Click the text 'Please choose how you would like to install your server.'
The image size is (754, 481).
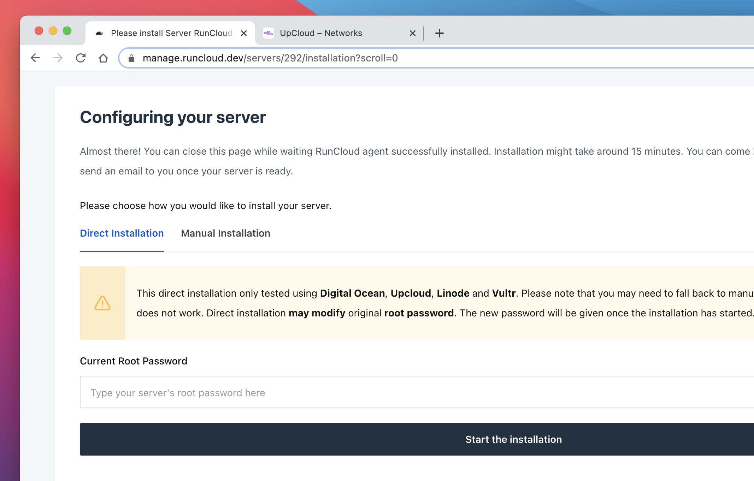[x=206, y=206]
